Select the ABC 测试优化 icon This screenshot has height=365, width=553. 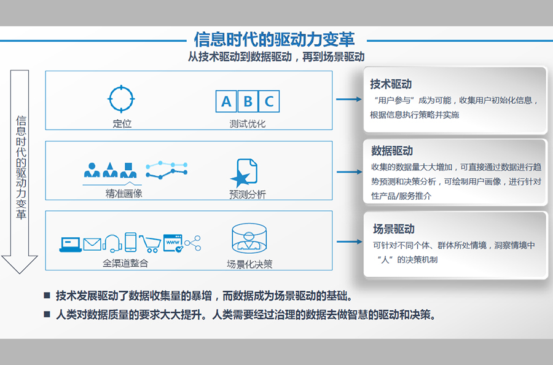pyautogui.click(x=247, y=101)
